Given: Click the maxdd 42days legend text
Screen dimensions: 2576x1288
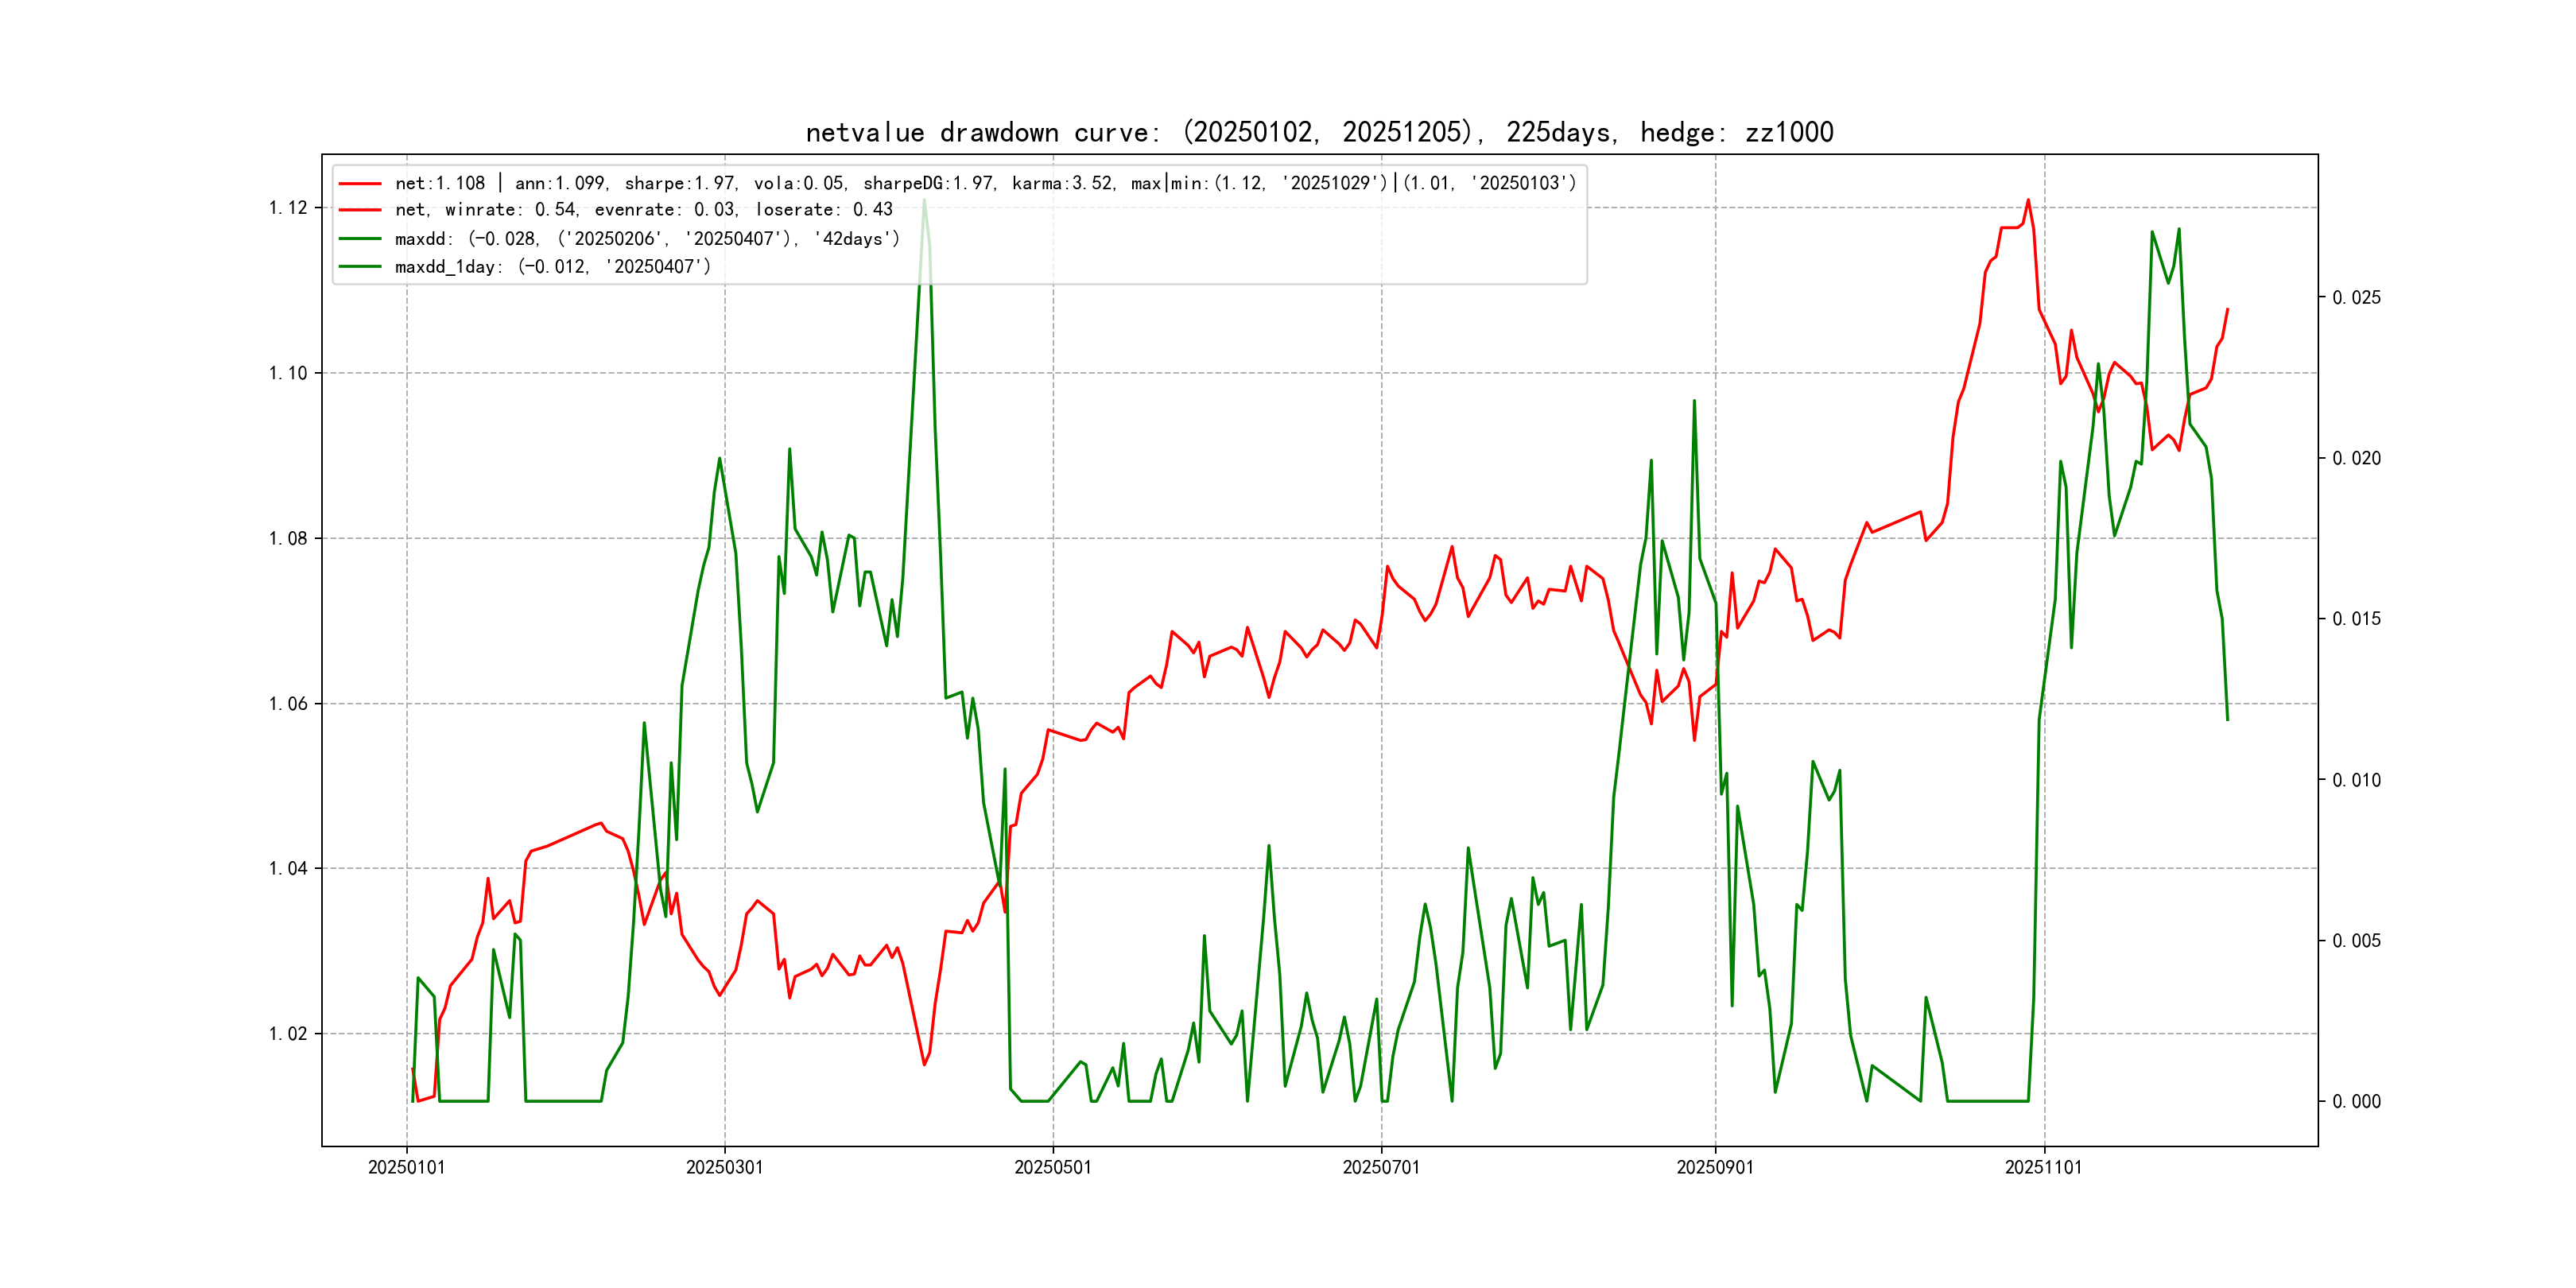Looking at the screenshot, I should click(647, 239).
